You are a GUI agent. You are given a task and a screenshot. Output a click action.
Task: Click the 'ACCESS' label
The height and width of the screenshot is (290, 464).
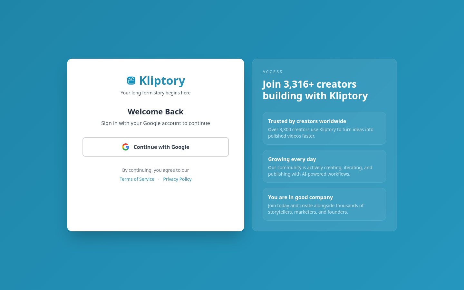273,72
